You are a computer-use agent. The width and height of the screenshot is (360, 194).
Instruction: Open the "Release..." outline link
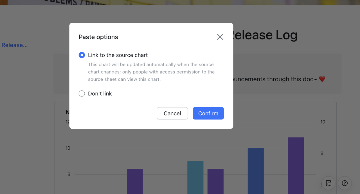coord(15,45)
